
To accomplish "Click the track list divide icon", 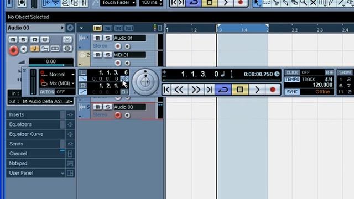I will (160, 28).
